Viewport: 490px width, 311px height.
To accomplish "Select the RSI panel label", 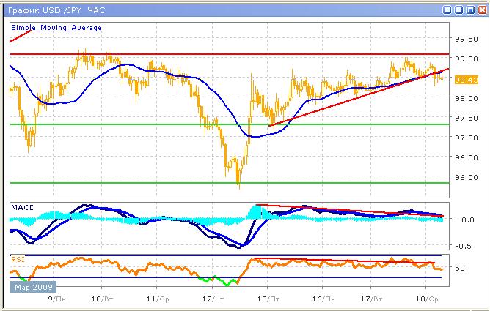I will 16,258.
